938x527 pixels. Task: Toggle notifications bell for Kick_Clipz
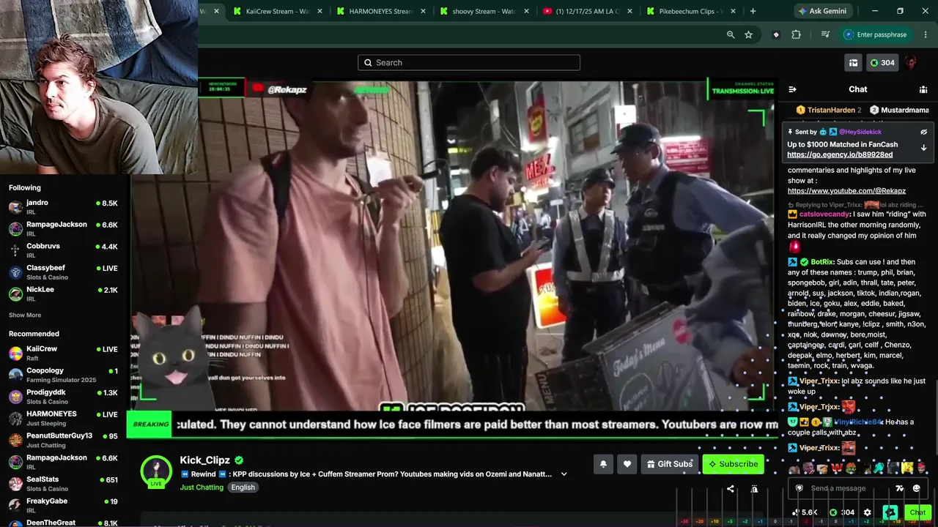point(603,463)
